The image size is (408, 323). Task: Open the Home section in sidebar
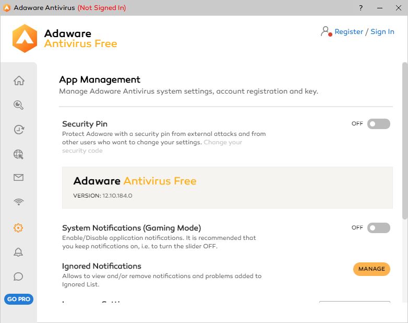coord(19,80)
